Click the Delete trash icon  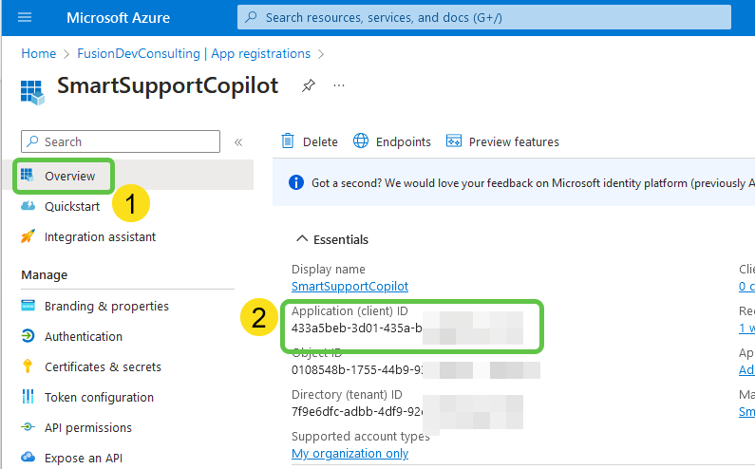(x=288, y=141)
